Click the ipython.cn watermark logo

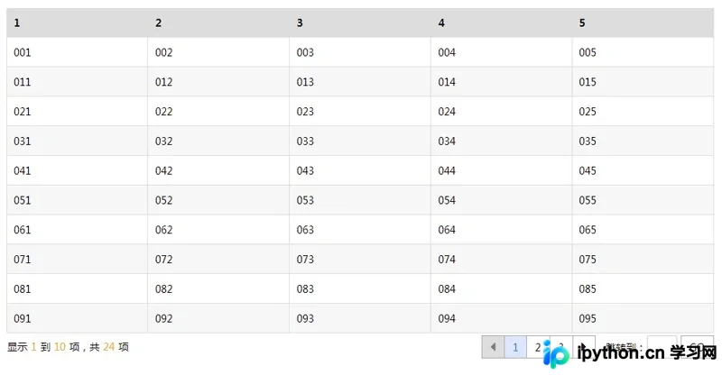(629, 353)
